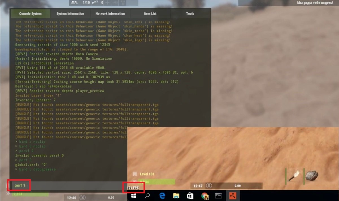339x201 pixels.
Task: Open Chrome from the taskbar
Action: point(205,195)
